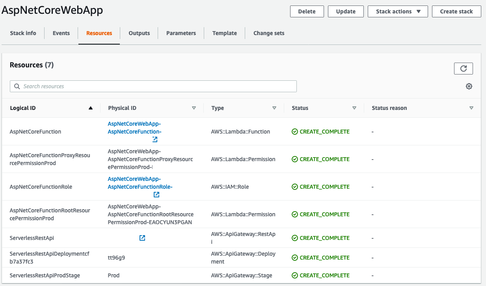Switch to the Stack info tab
The height and width of the screenshot is (286, 486).
click(x=23, y=33)
